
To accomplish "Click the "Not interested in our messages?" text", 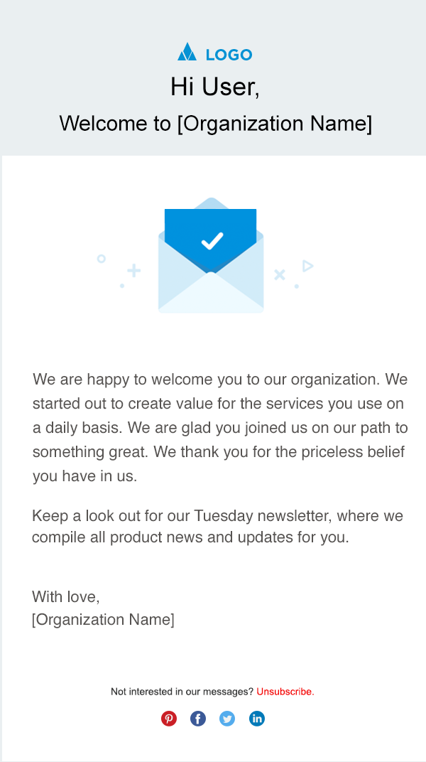I will click(182, 691).
